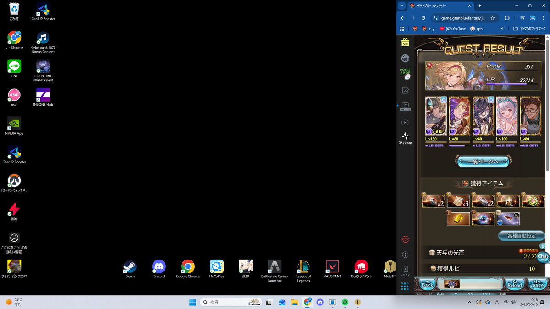The height and width of the screenshot is (309, 550).
Task: Open a new Chrome tab
Action: 480,6
